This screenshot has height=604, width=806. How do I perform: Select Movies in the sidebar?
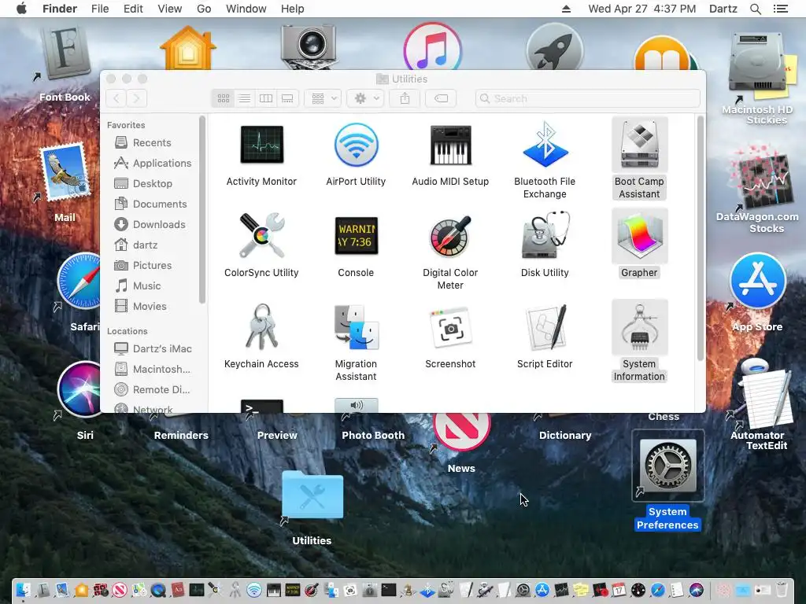140,306
